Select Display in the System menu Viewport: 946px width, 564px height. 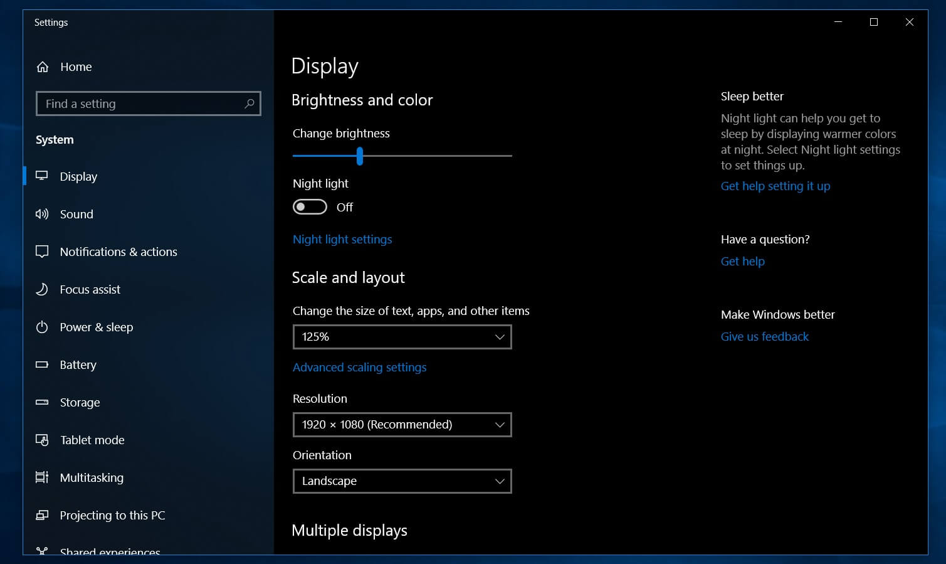[x=78, y=176]
